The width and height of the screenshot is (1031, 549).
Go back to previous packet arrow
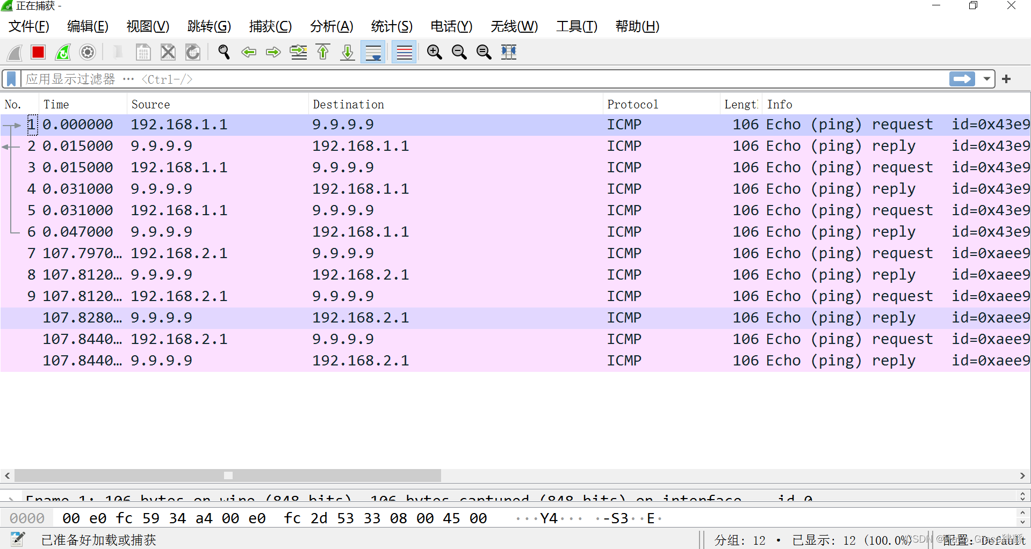[x=249, y=52]
